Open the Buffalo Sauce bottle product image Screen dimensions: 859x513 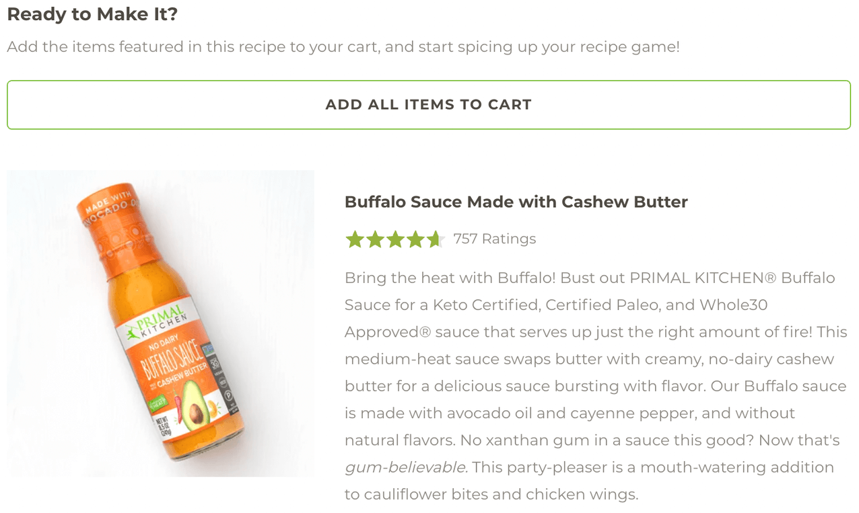[160, 323]
